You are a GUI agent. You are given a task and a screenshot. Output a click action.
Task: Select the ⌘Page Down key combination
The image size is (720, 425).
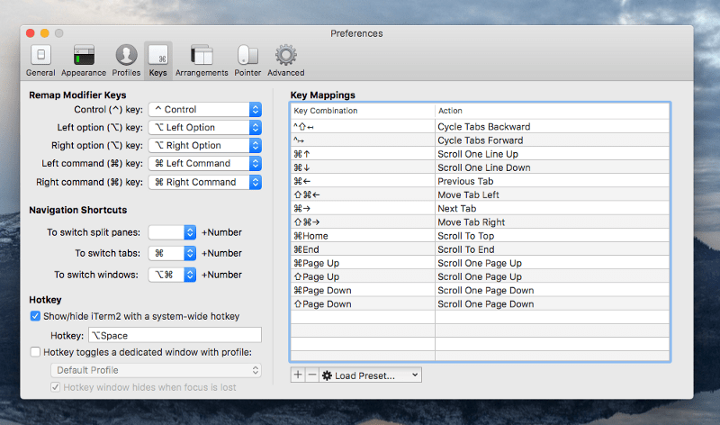point(322,290)
